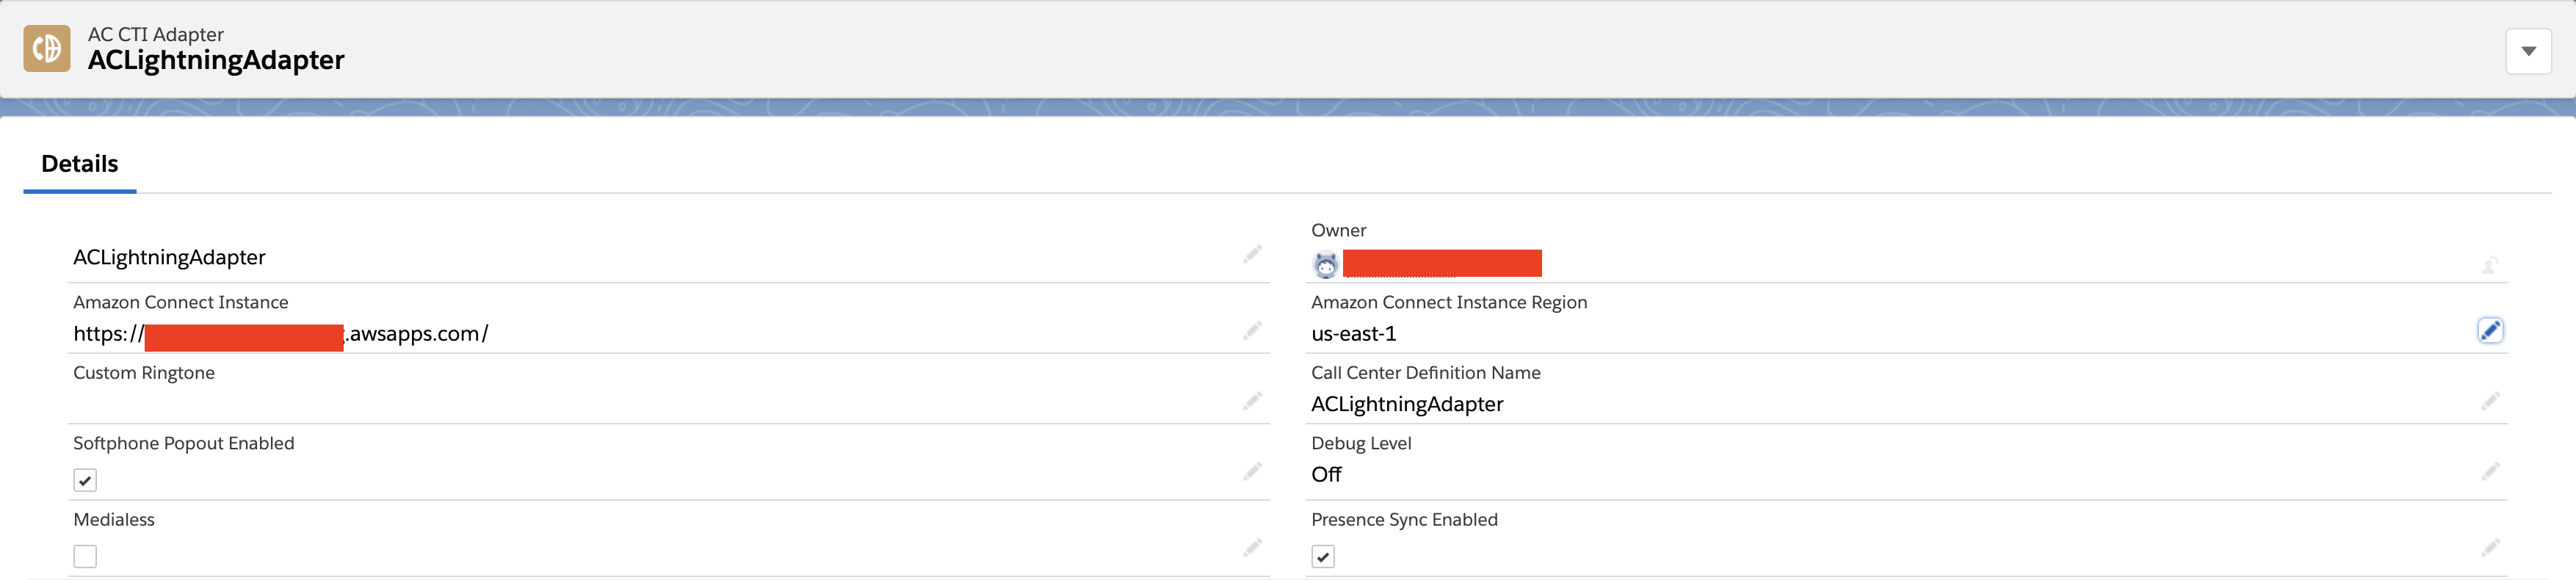Open the redacted Owner name link

pos(1442,263)
